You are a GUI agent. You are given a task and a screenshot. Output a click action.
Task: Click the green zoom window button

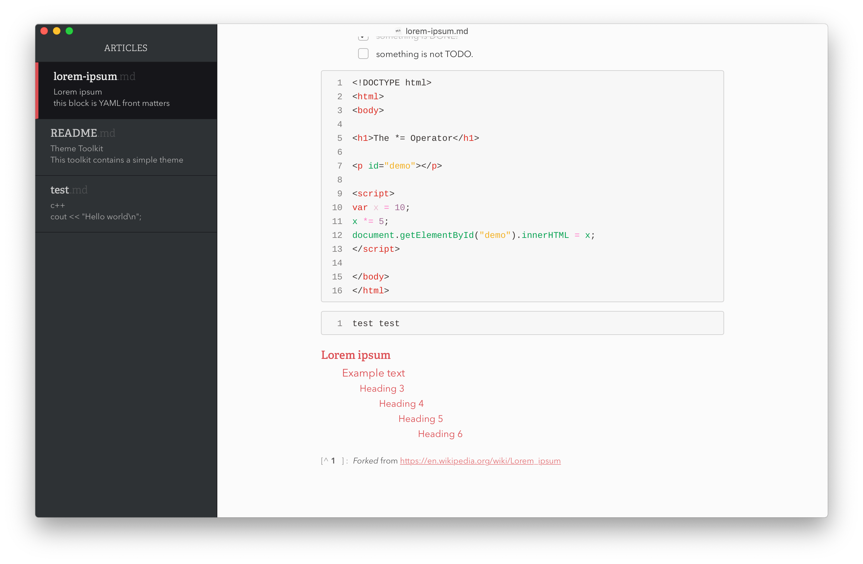69,31
